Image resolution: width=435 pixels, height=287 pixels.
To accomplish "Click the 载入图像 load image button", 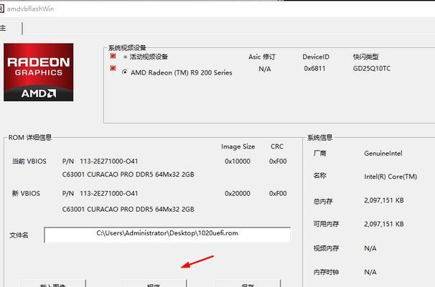I will tap(52, 283).
